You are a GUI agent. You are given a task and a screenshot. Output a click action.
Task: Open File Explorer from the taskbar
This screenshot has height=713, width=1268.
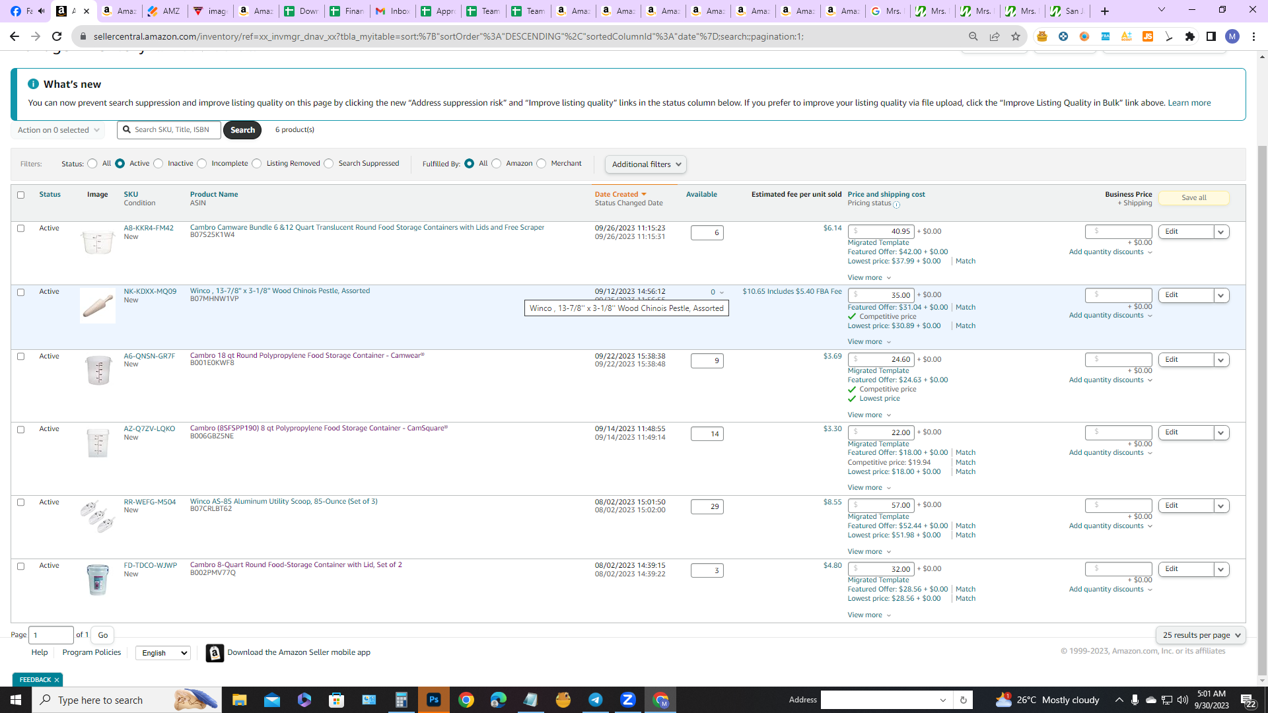[x=239, y=700]
